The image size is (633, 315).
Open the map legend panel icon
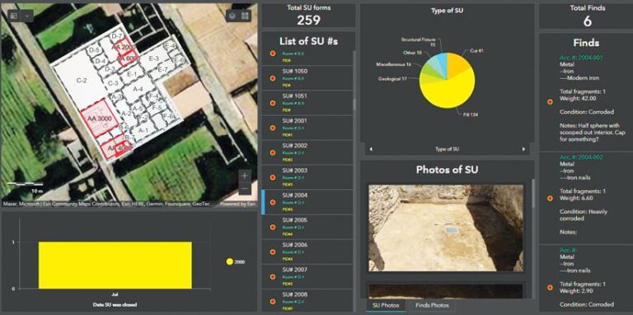tap(14, 16)
